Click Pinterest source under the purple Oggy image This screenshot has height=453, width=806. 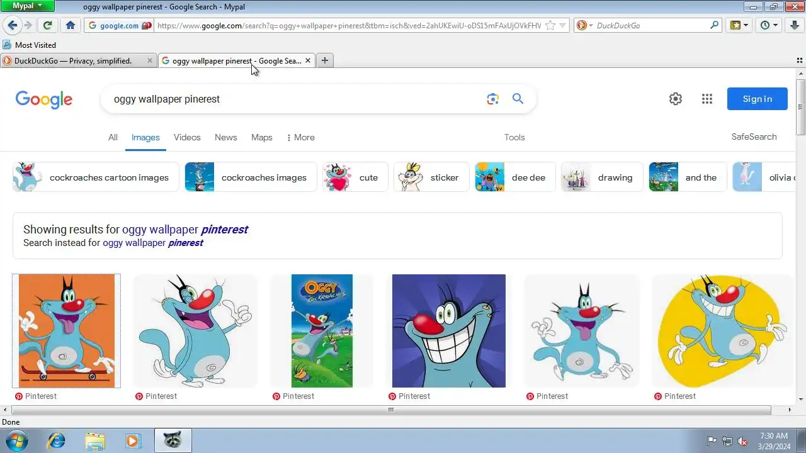point(409,396)
